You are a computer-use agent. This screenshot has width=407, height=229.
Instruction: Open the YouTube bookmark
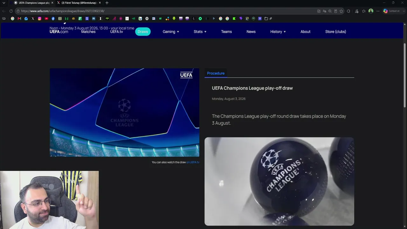(46, 18)
